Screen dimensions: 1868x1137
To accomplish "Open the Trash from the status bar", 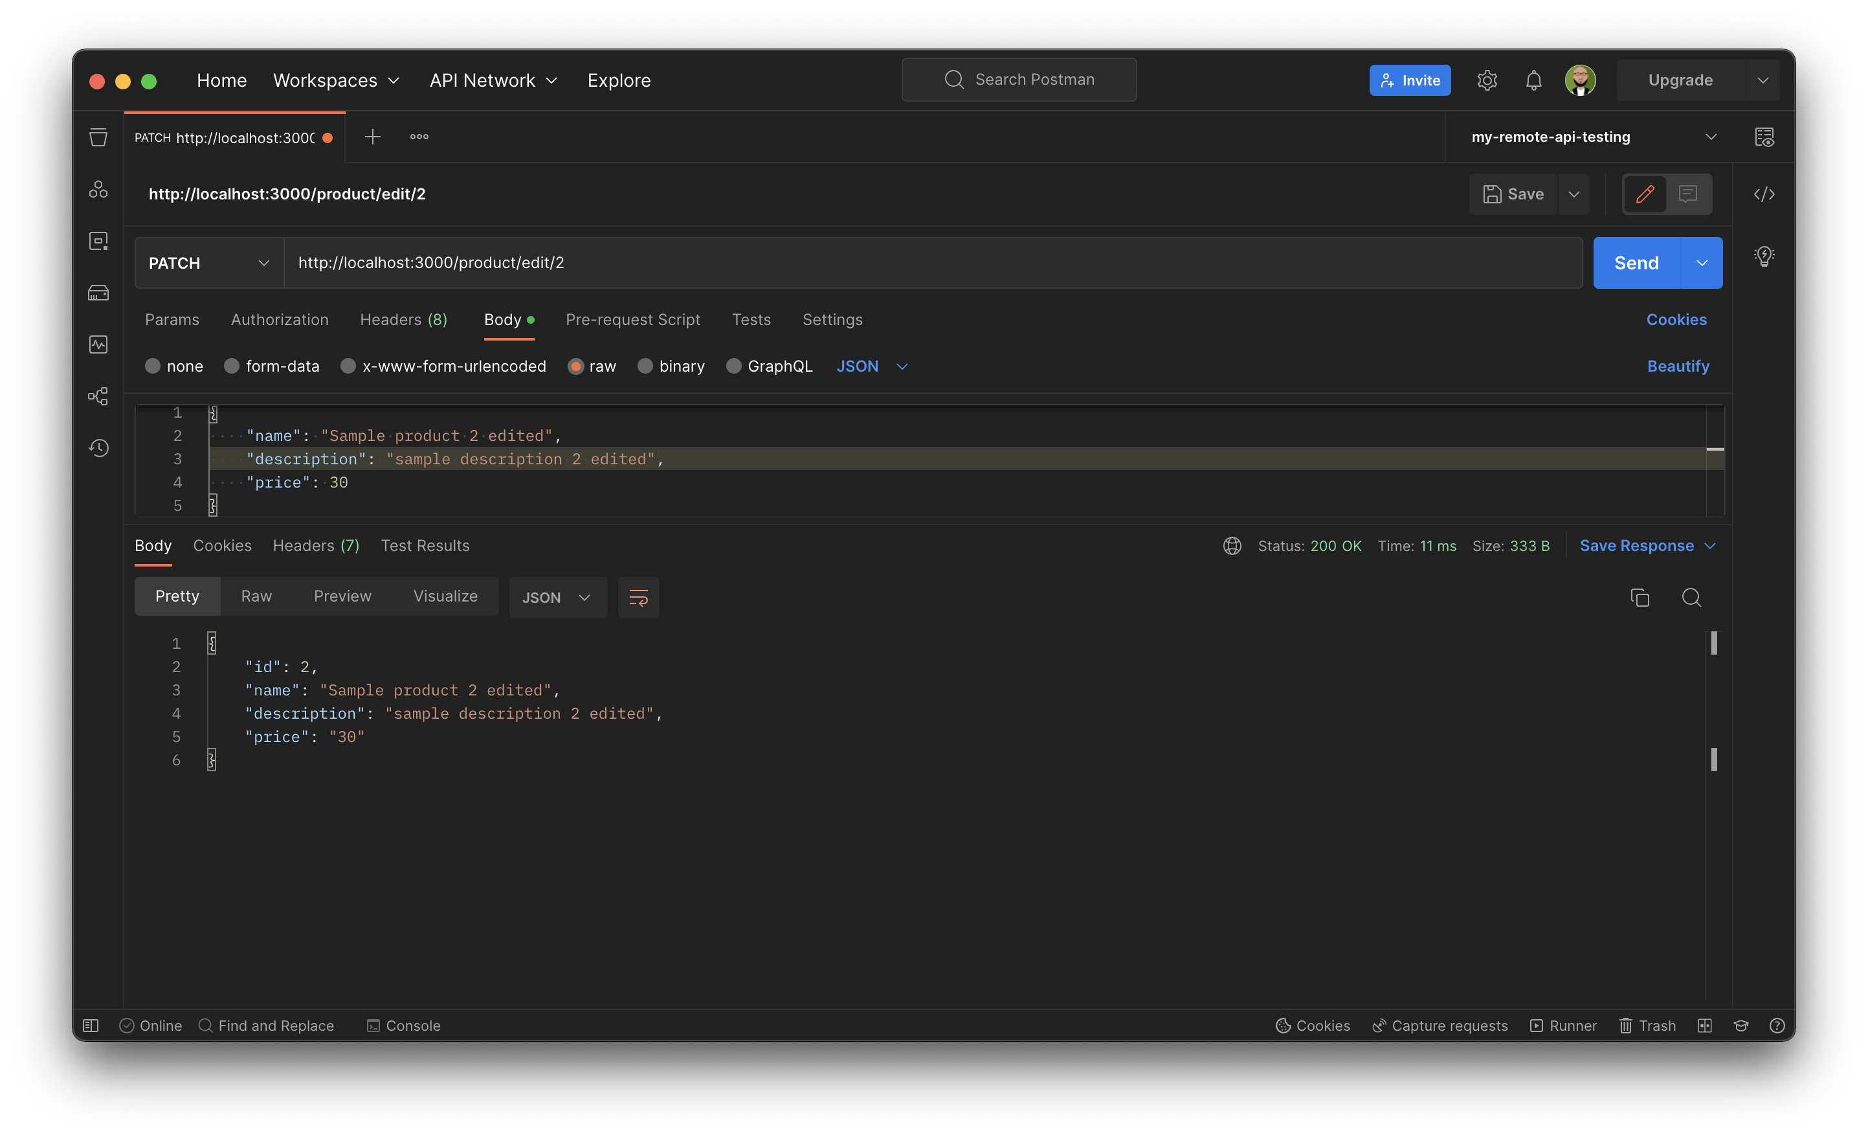I will pos(1647,1026).
